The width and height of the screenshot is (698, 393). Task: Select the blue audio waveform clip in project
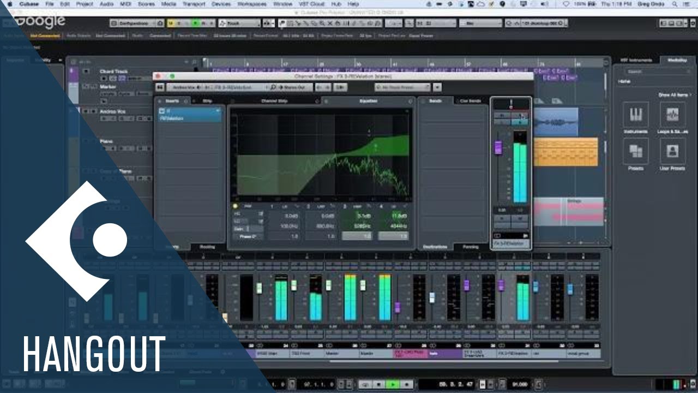[556, 122]
